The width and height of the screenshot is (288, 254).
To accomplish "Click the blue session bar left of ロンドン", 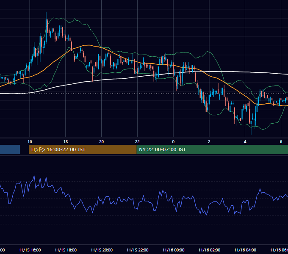I will (10, 149).
